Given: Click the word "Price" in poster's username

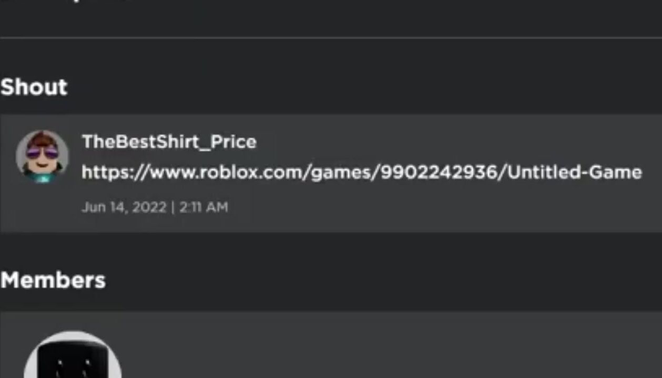Looking at the screenshot, I should 233,142.
